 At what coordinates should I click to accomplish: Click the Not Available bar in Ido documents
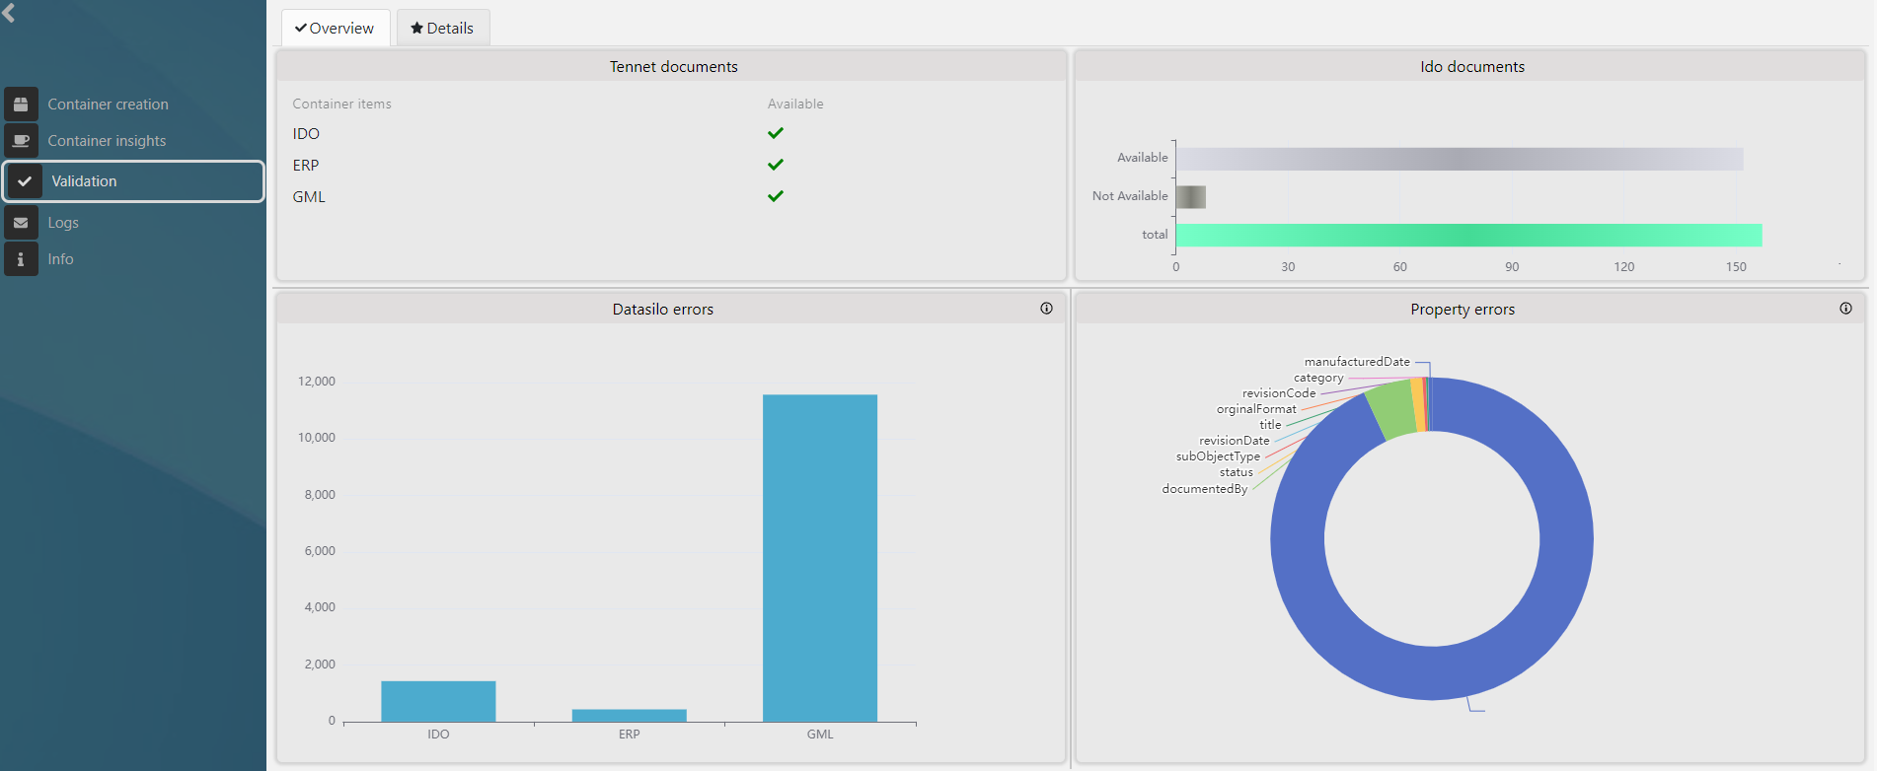pyautogui.click(x=1191, y=197)
